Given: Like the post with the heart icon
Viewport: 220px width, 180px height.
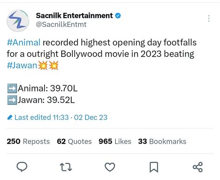Looking at the screenshot, I should click(x=110, y=167).
